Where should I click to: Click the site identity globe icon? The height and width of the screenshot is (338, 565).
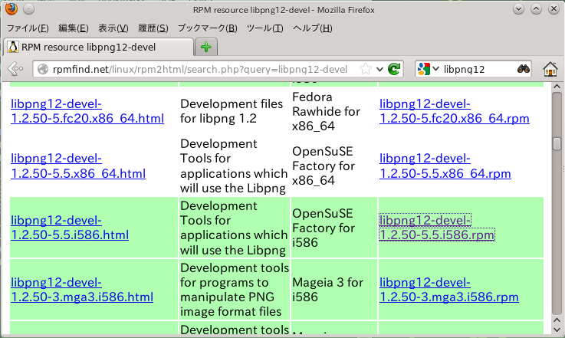pos(43,69)
